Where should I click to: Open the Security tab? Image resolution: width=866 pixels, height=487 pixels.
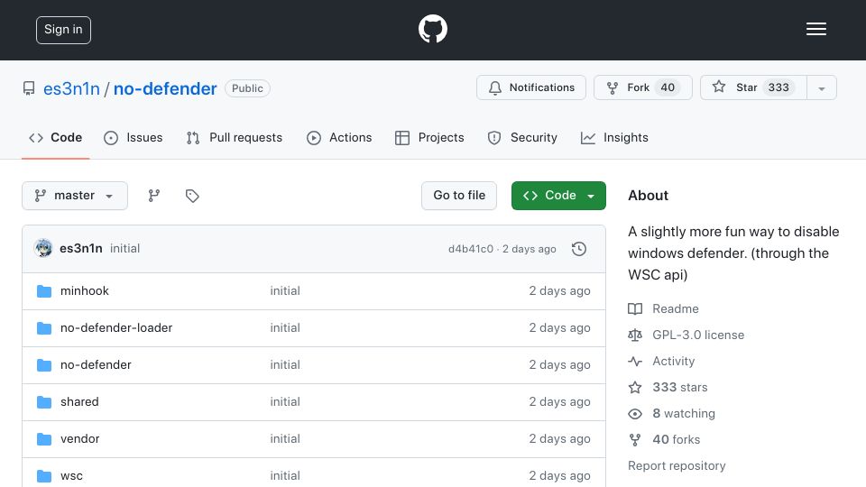[522, 137]
